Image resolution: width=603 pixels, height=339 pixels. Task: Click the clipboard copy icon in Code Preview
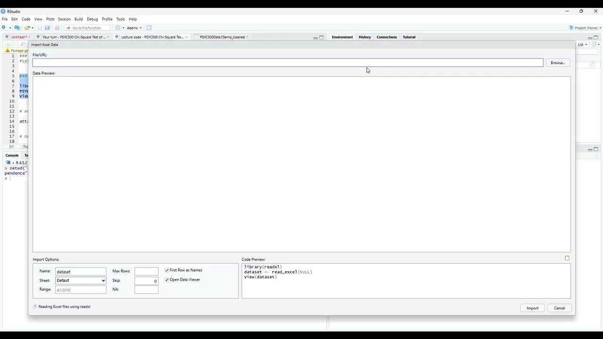tap(567, 258)
